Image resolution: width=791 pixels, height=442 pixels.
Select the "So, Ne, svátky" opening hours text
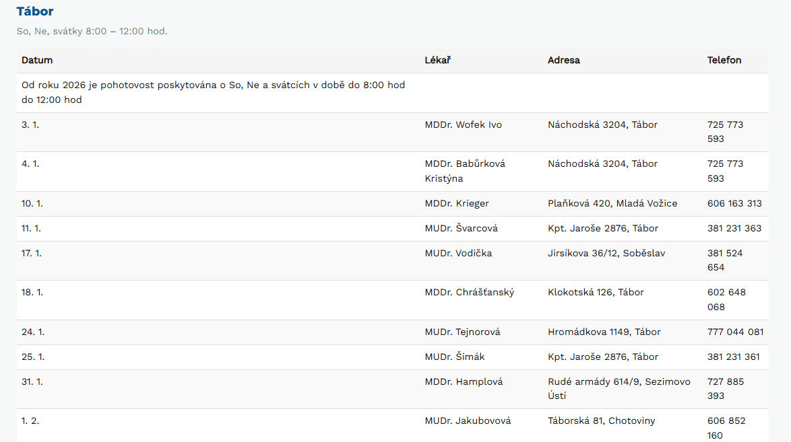pyautogui.click(x=92, y=32)
